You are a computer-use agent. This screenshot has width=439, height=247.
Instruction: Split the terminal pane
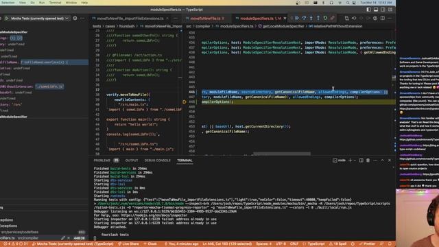click(x=361, y=161)
